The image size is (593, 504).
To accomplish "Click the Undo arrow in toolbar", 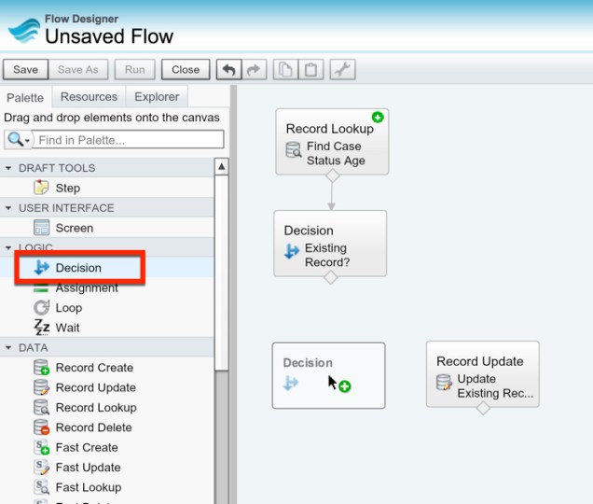I will [x=229, y=70].
